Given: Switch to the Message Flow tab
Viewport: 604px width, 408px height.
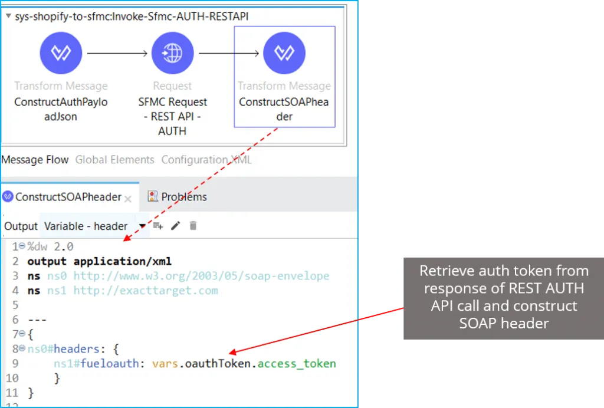Looking at the screenshot, I should coord(35,160).
